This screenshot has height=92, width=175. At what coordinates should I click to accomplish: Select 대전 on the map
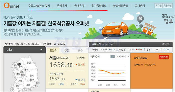click(23, 75)
